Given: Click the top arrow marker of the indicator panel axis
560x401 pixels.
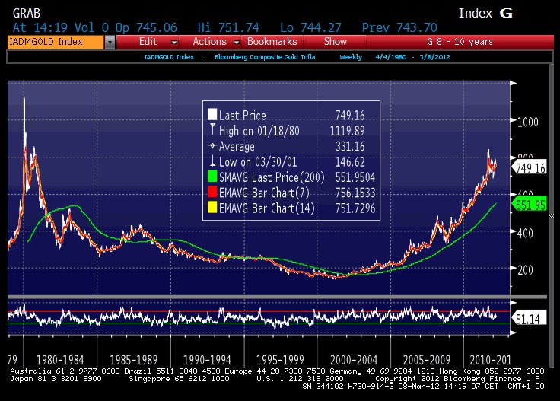Looking at the screenshot, I should point(514,303).
